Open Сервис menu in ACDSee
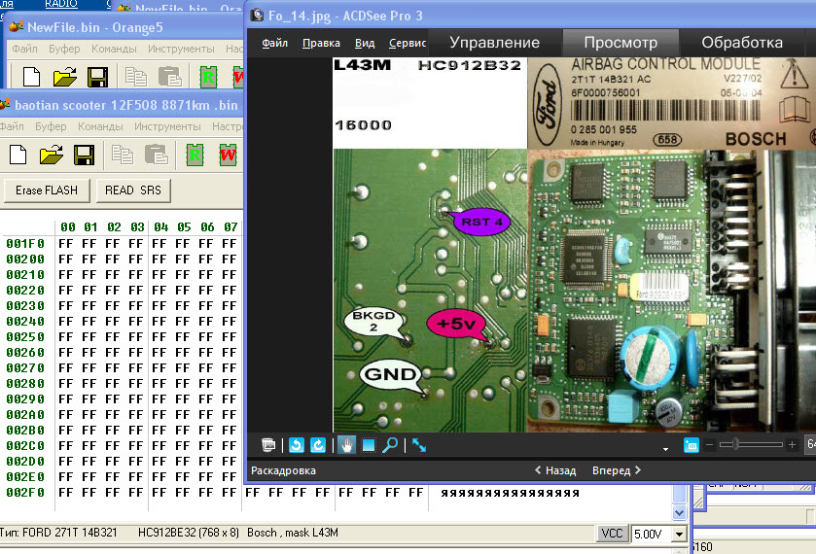This screenshot has height=554, width=816. pyautogui.click(x=408, y=43)
